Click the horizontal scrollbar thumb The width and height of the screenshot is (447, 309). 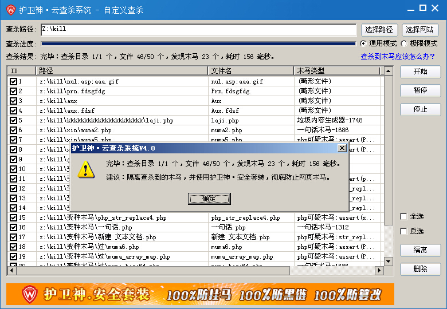(x=153, y=270)
